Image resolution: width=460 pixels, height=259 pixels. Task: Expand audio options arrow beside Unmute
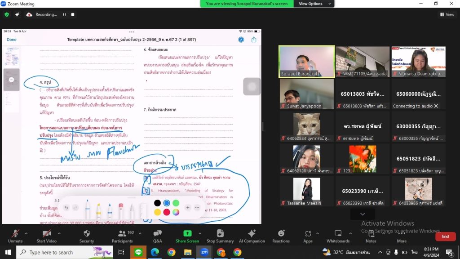(x=26, y=233)
